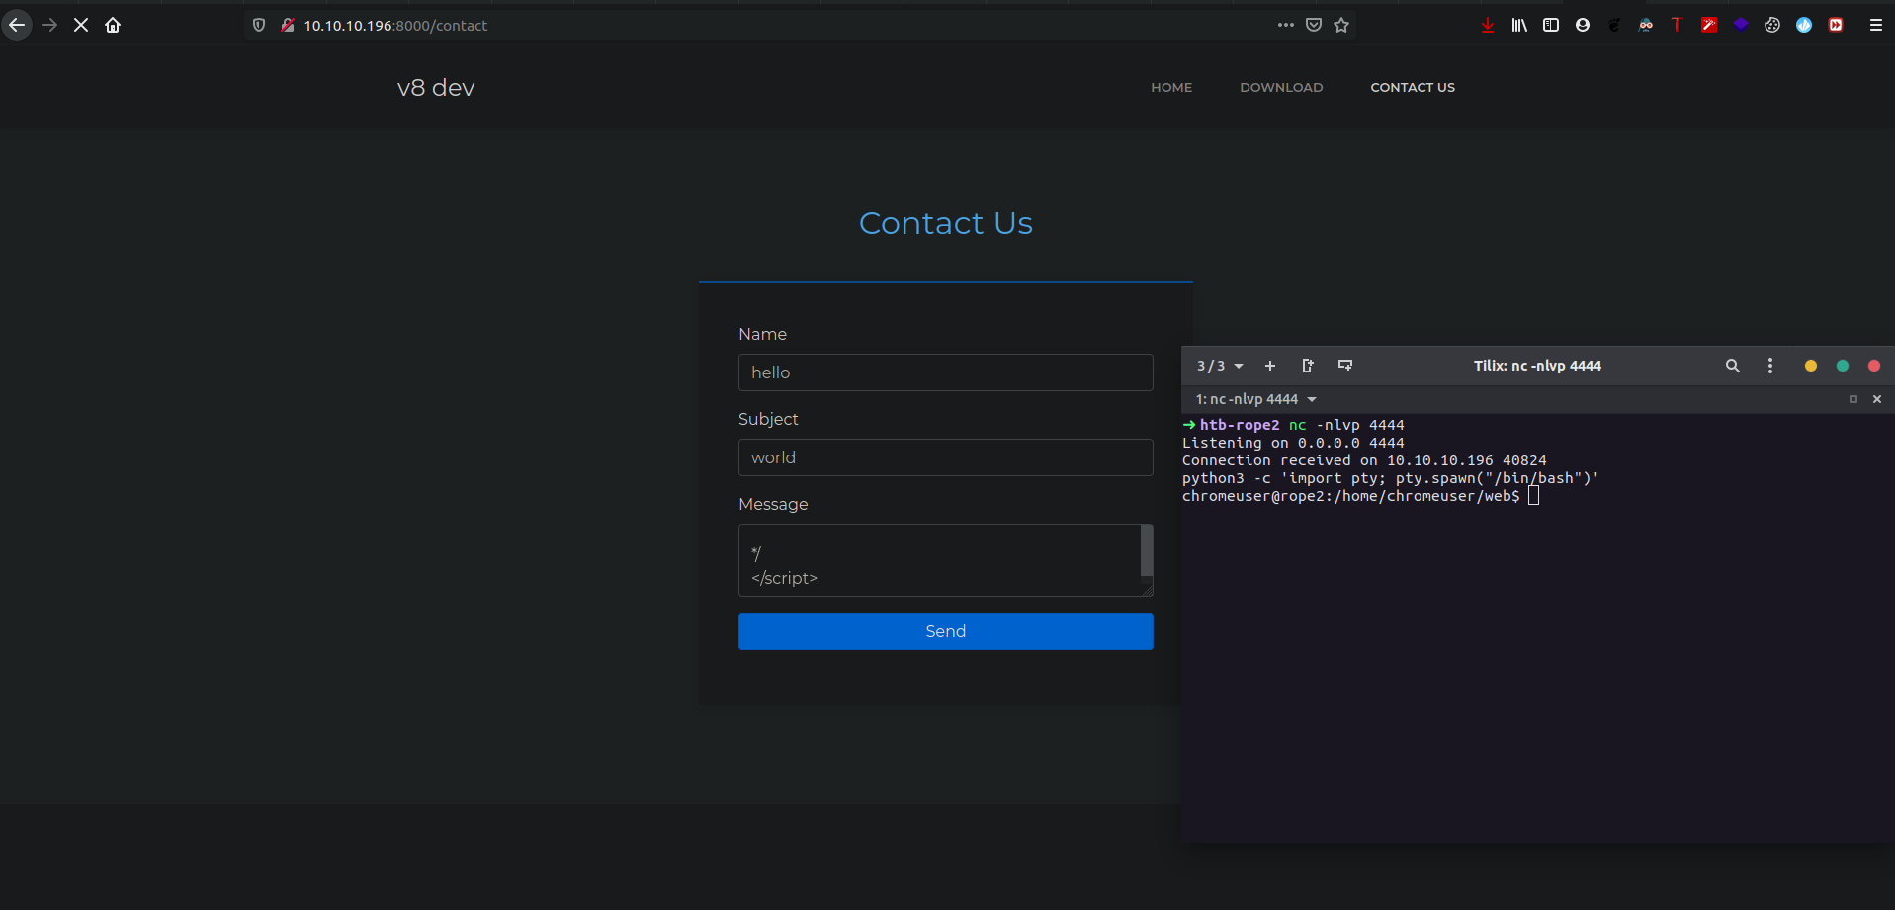The image size is (1895, 910).
Task: Click the purple diamond extension icon
Action: point(1741,25)
